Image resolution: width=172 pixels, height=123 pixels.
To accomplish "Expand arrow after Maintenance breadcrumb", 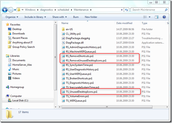I will 91,10.
